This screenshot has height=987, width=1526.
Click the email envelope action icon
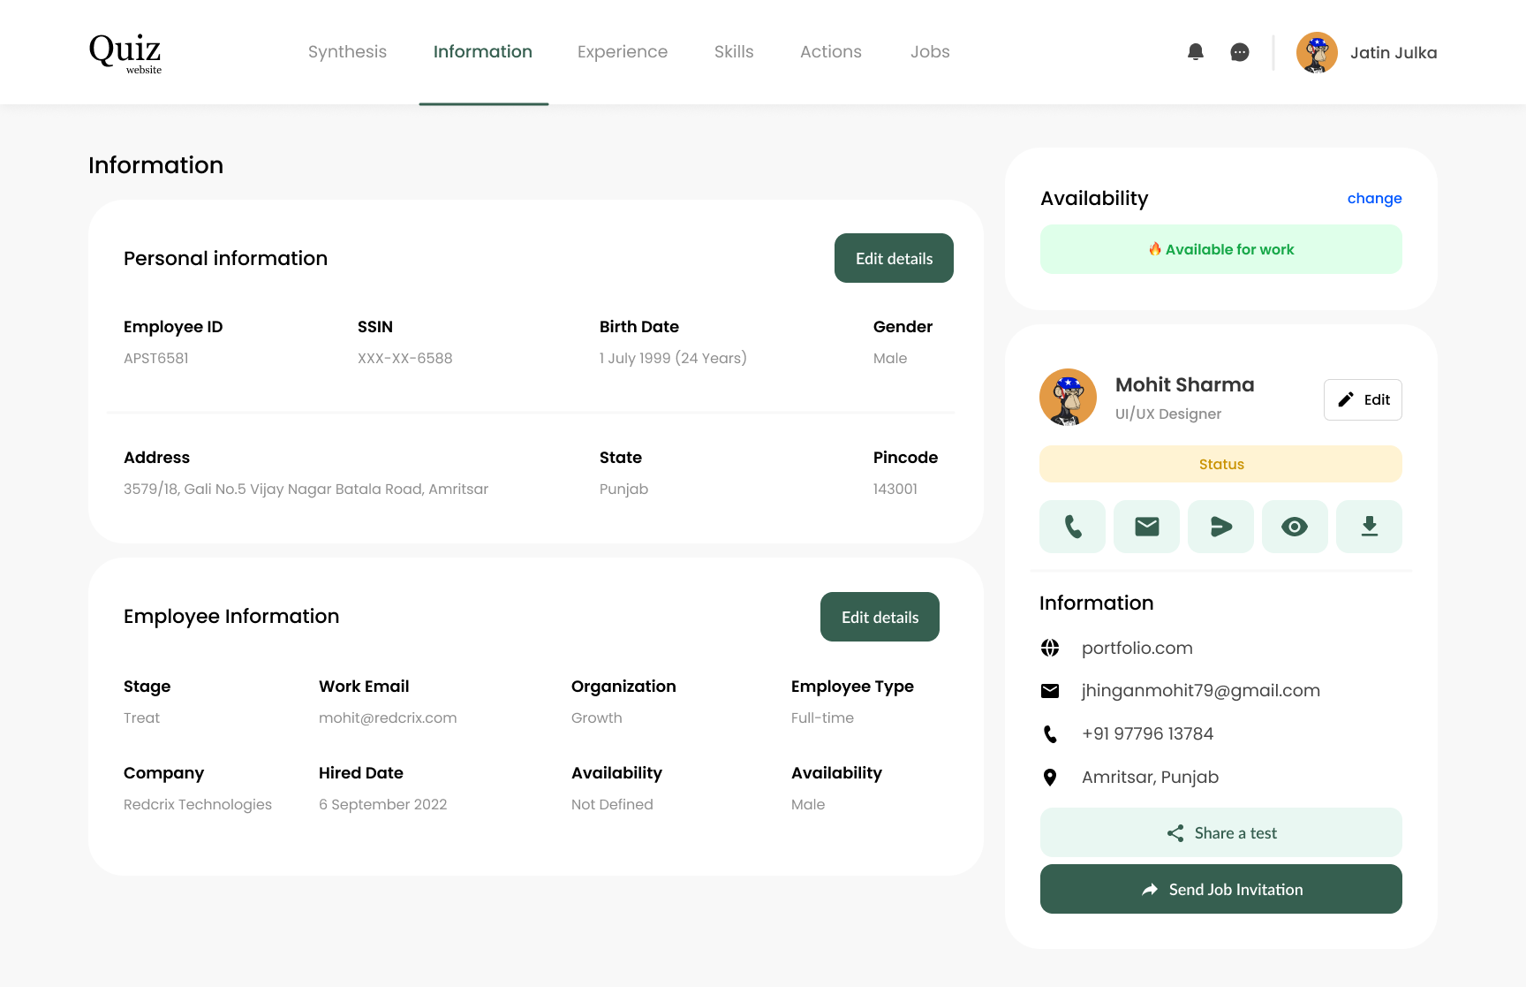coord(1146,527)
